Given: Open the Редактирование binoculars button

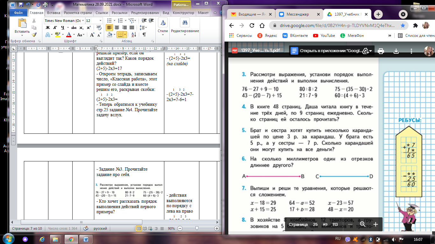Looking at the screenshot, I should click(x=185, y=26).
